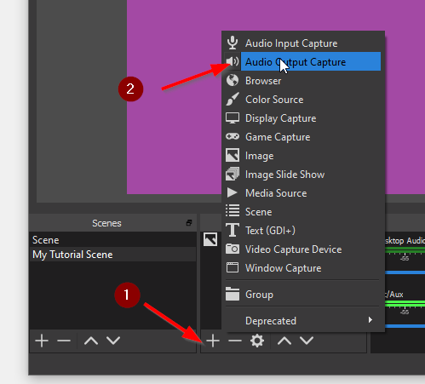Add an Image Slide Show source

tap(303, 175)
